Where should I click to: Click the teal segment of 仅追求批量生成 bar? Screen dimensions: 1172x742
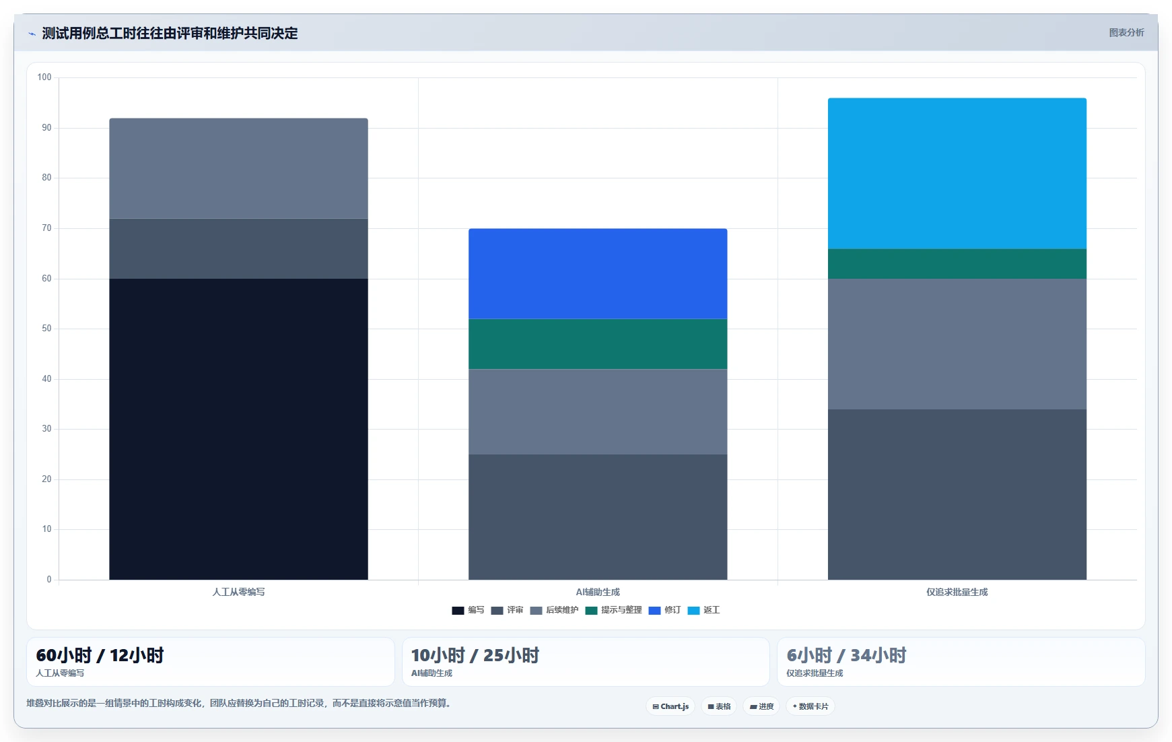click(x=957, y=264)
